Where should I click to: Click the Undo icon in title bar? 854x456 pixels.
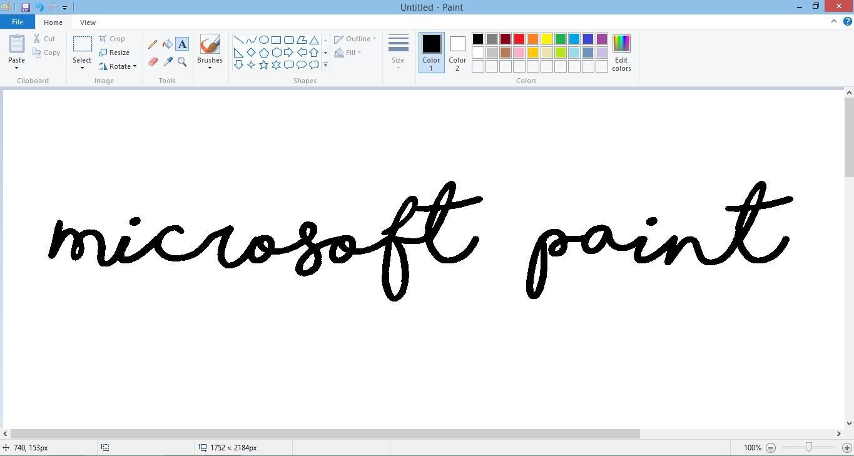click(x=39, y=8)
